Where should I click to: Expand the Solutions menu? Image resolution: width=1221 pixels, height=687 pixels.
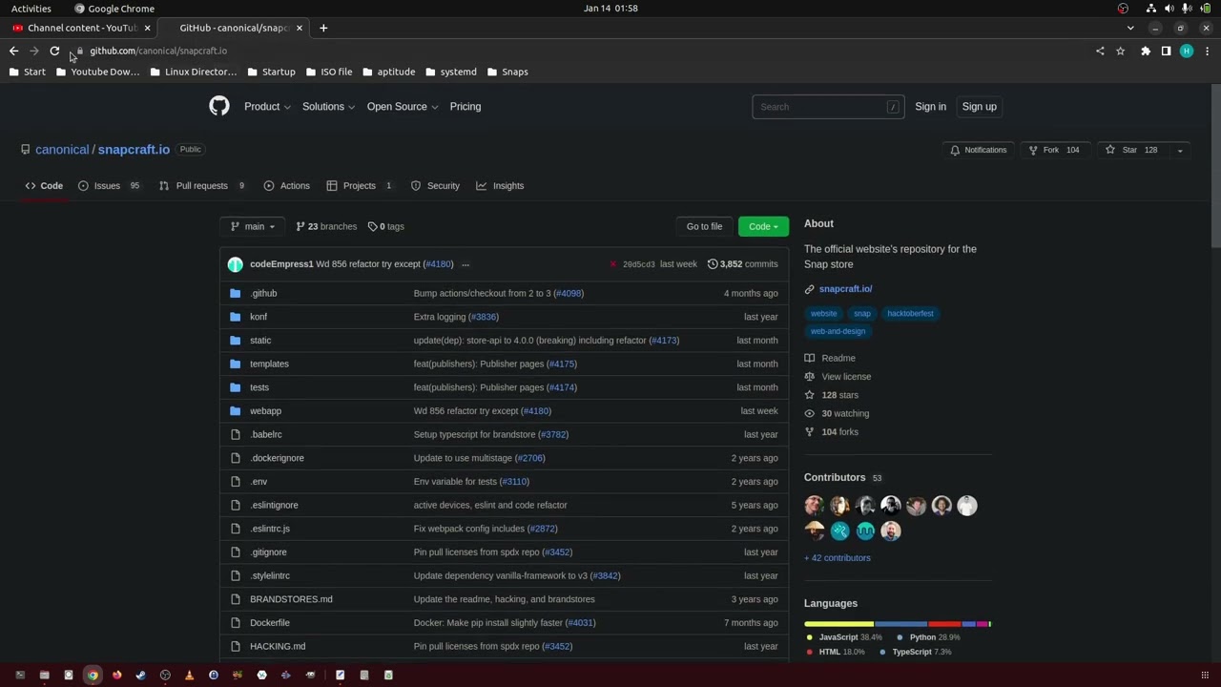(329, 107)
